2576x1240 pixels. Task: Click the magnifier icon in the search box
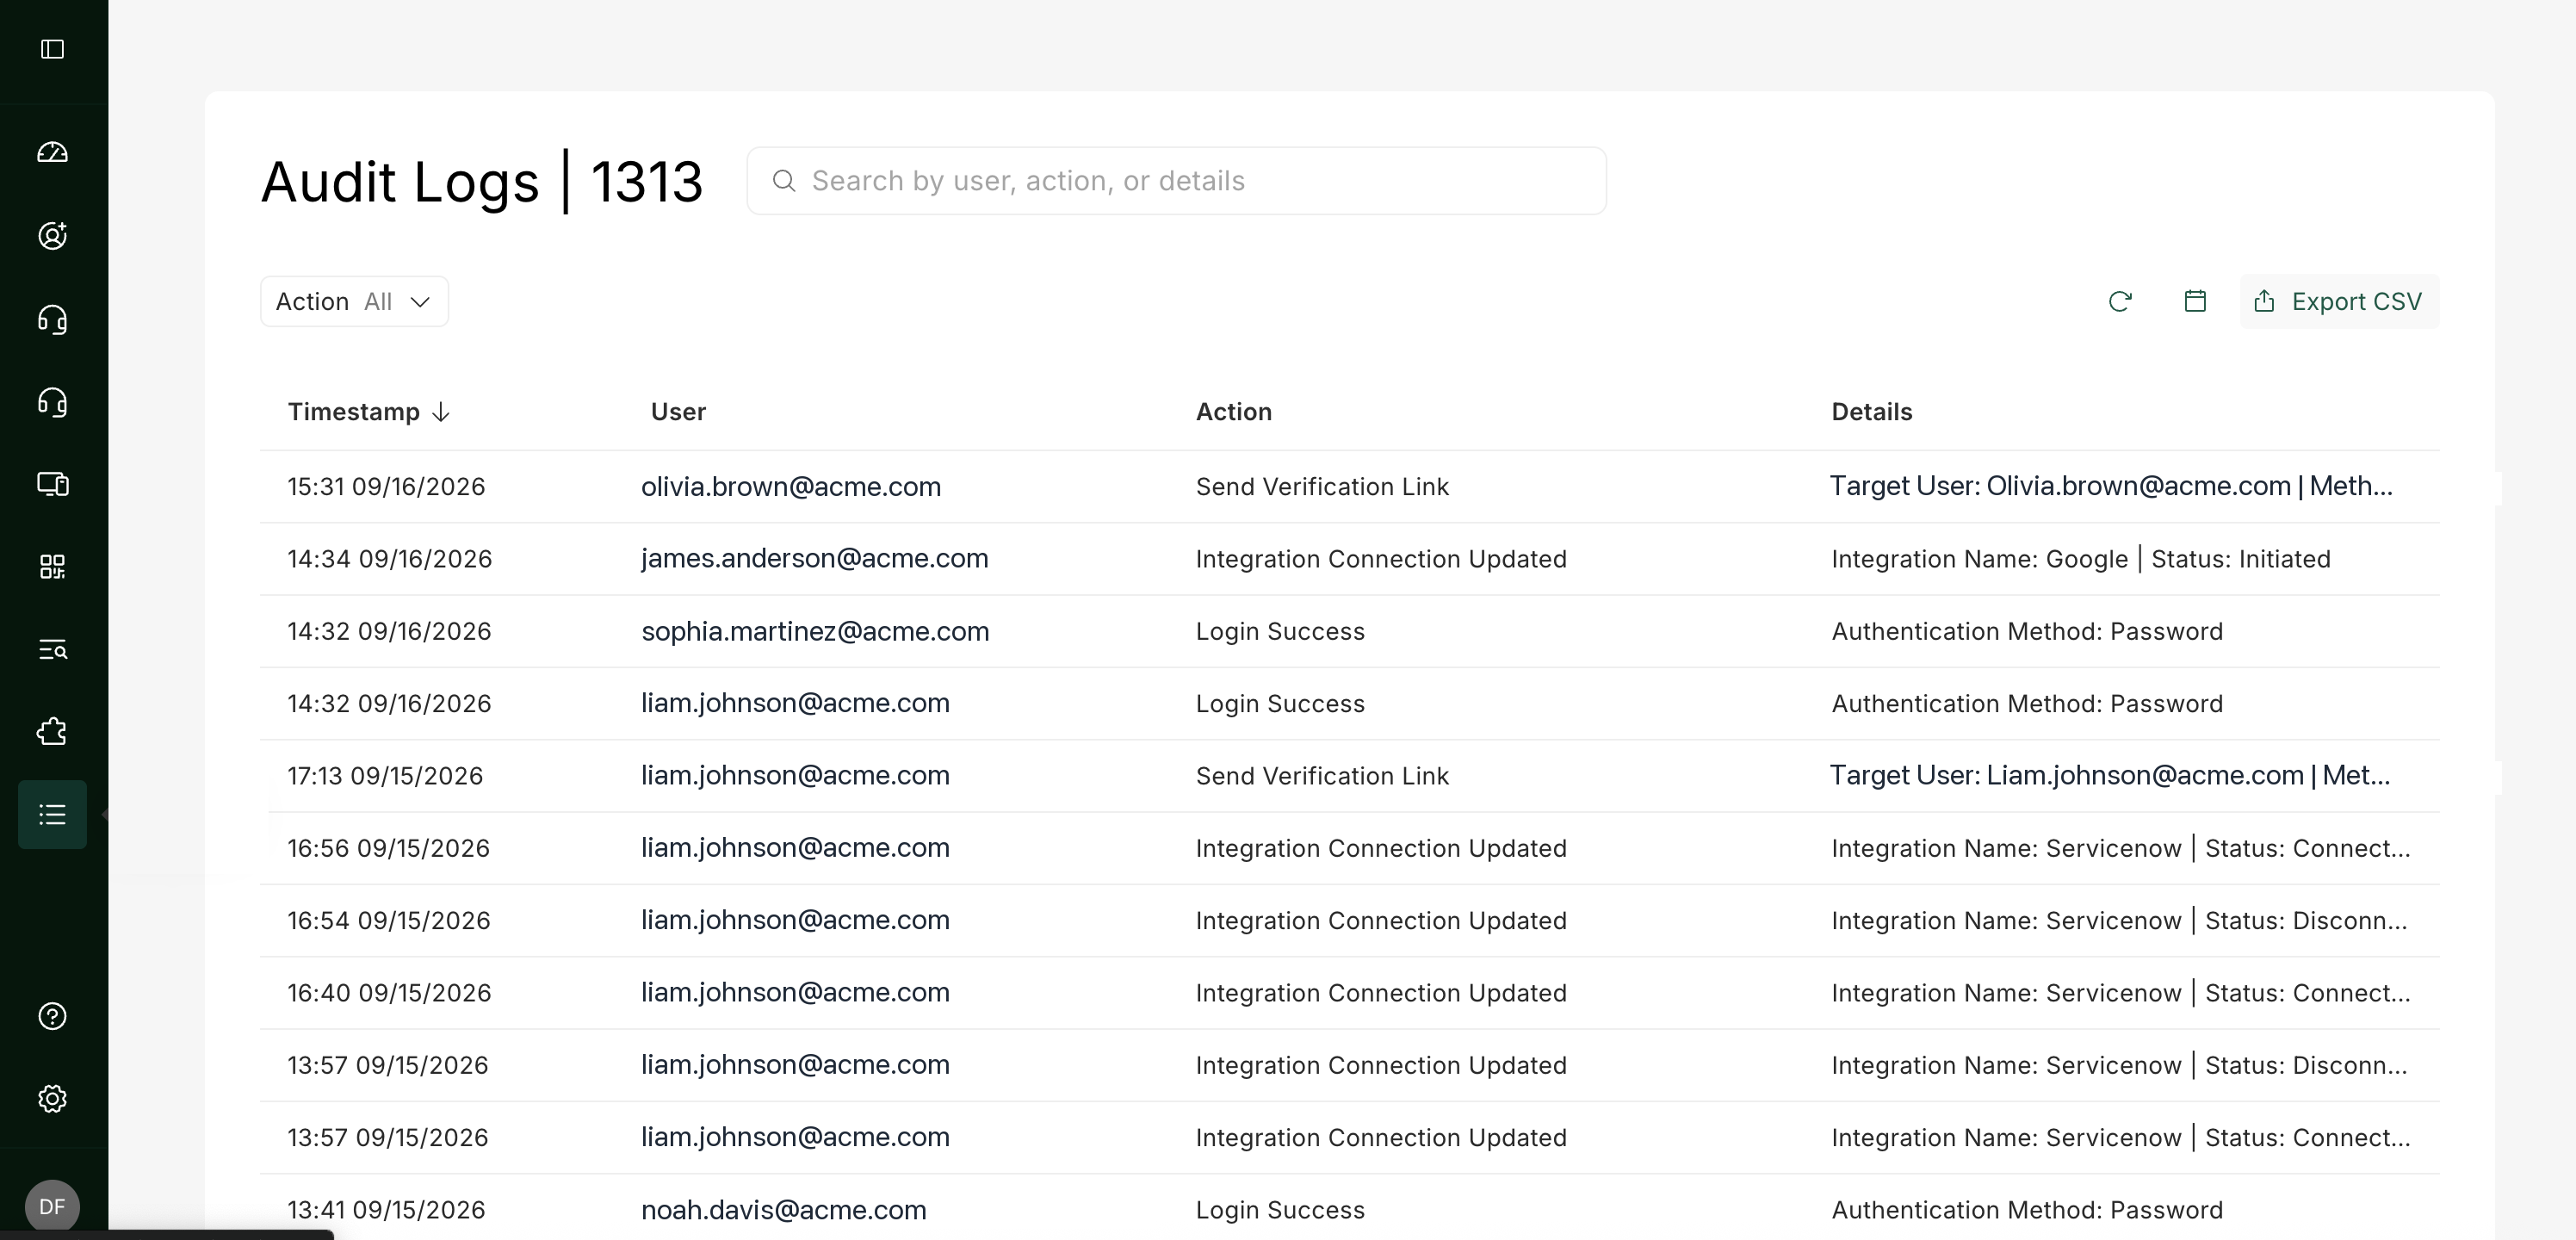coord(784,180)
